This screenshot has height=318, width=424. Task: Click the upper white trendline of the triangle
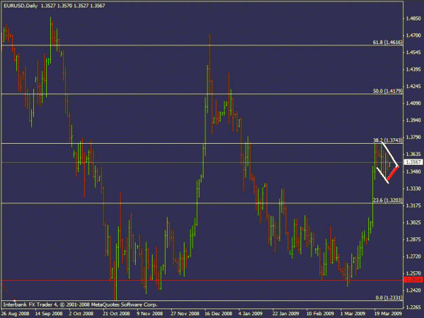pyautogui.click(x=389, y=154)
